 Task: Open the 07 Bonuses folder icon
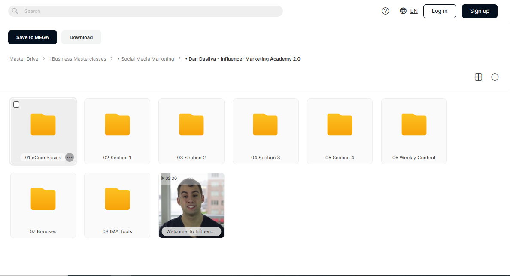point(43,199)
